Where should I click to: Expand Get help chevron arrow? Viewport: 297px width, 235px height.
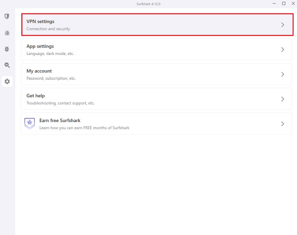tap(283, 99)
